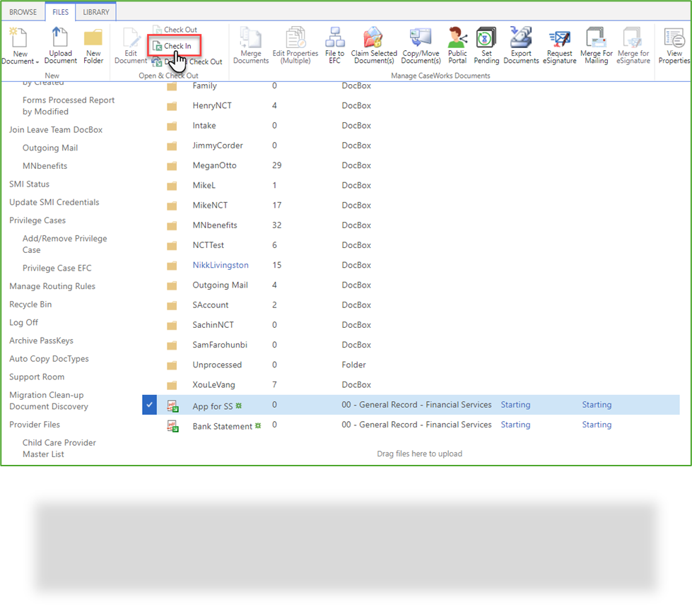The image size is (692, 609).
Task: Deselect the App for SS row checkbox
Action: [149, 404]
